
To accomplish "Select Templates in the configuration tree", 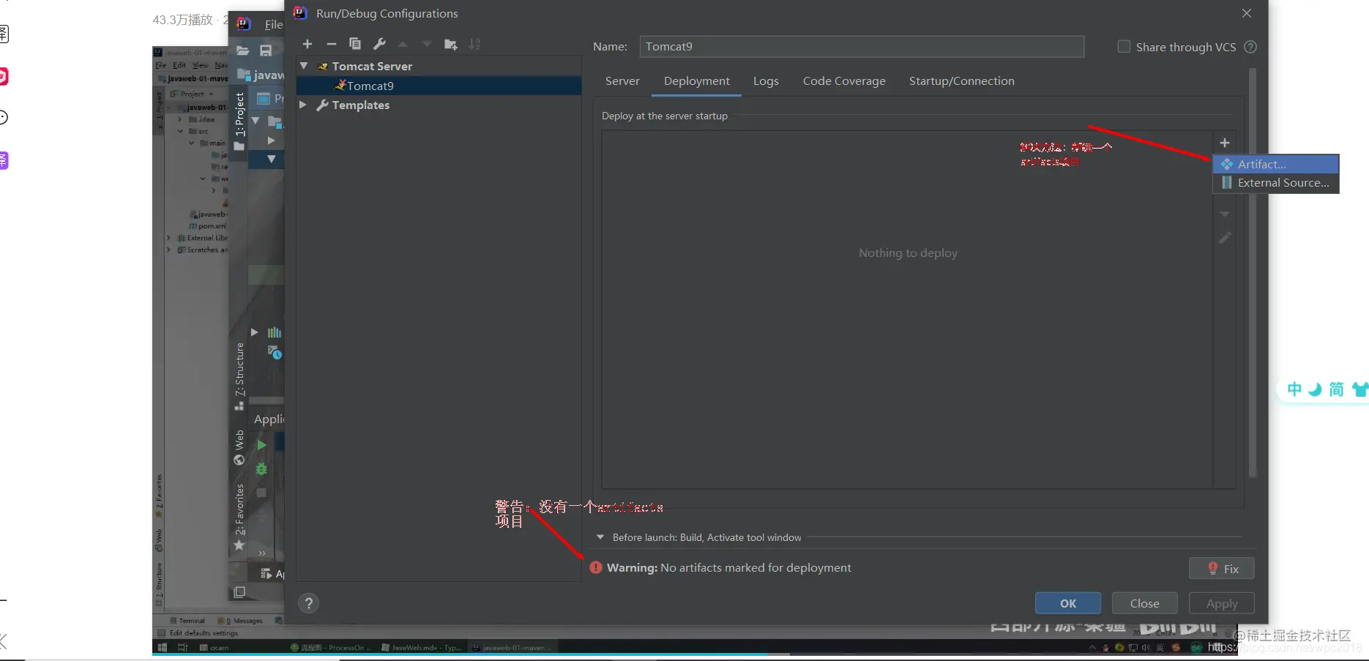I will pyautogui.click(x=360, y=105).
